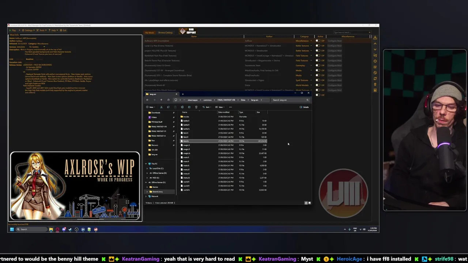Toggle Active switch for Echo-S 8 Demo

pos(317,65)
